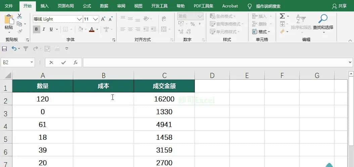Viewport: 354px width, 167px height.
Task: Click the 共享 (Share) button
Action: click(x=339, y=6)
